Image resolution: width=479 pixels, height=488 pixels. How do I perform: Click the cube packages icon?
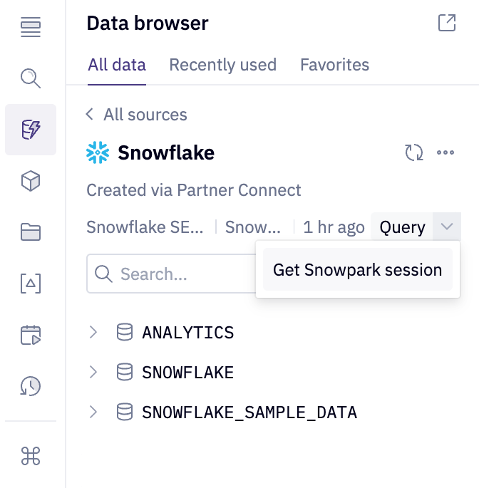[31, 181]
